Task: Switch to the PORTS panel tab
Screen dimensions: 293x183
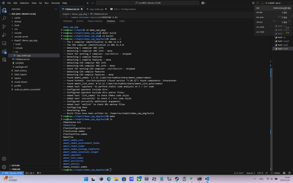Action: pos(122,21)
